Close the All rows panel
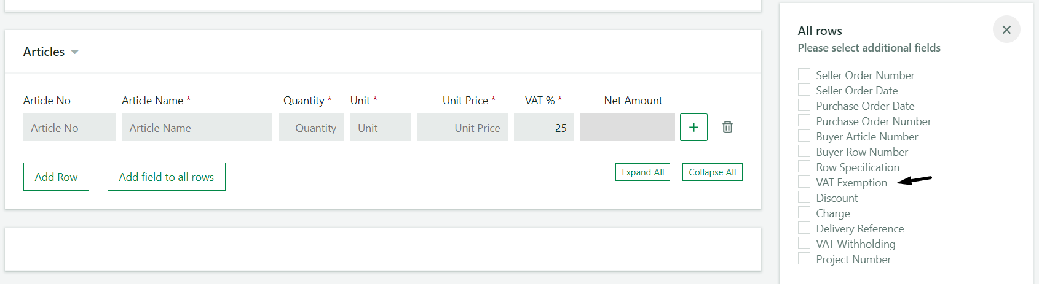This screenshot has width=1039, height=284. (1006, 29)
